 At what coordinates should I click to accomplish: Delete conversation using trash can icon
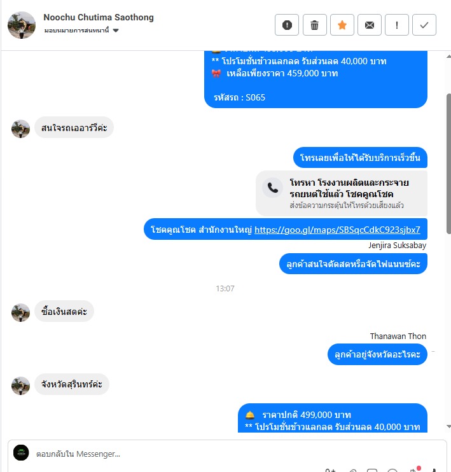(315, 25)
